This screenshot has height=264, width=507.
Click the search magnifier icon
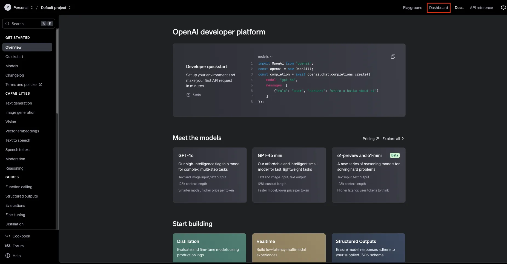7,24
